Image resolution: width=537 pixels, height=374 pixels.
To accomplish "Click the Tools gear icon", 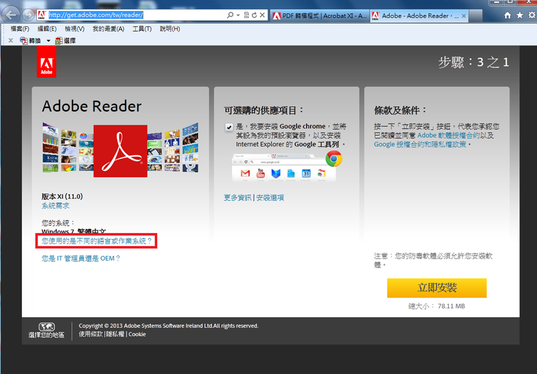I will pos(532,15).
